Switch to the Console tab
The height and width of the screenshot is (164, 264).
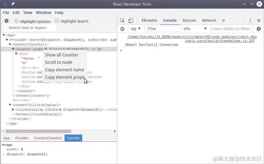coord(170,20)
